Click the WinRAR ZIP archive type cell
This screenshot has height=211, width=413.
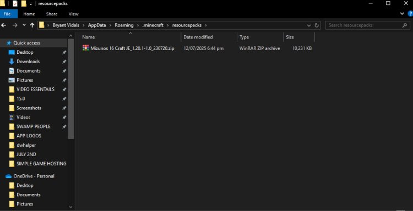point(259,48)
